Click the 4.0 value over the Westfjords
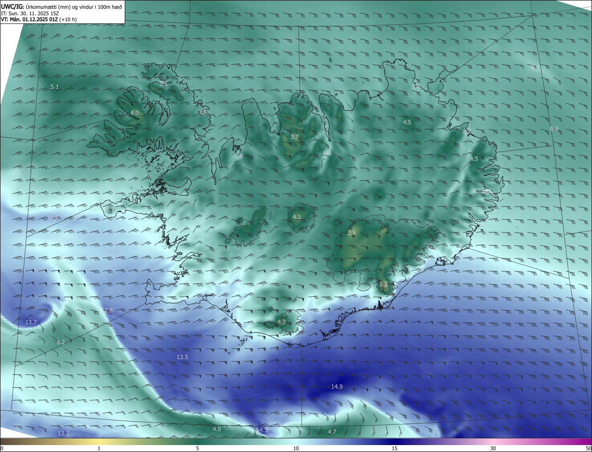This screenshot has width=592, height=452. pyautogui.click(x=134, y=113)
